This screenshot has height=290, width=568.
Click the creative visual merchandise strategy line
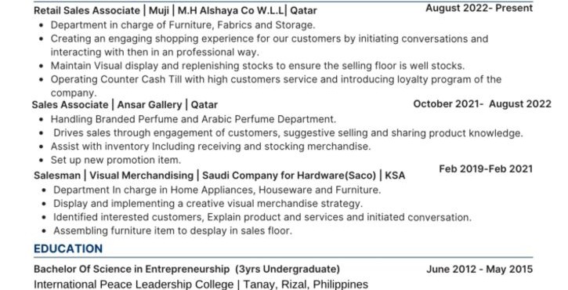208,203
